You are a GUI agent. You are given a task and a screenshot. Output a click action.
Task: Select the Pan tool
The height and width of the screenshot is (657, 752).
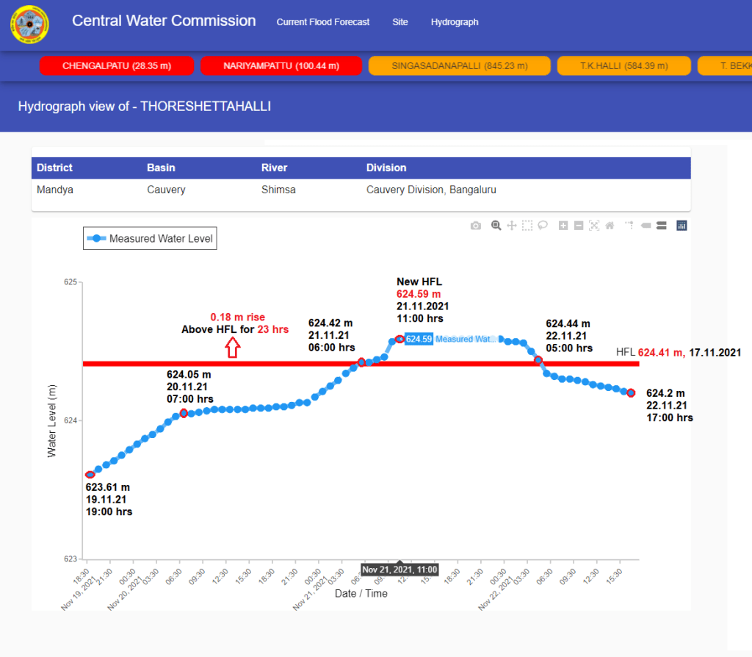512,226
